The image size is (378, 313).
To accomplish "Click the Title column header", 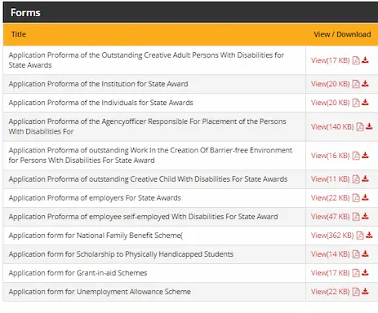I will tap(19, 34).
